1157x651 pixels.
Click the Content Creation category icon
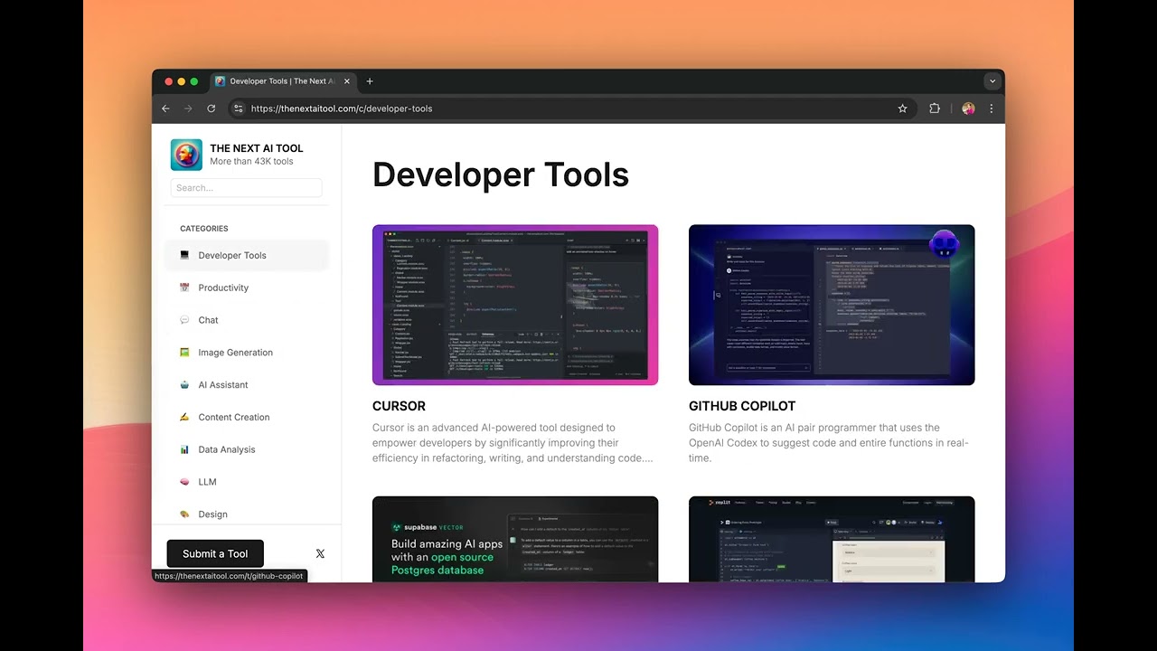click(184, 417)
